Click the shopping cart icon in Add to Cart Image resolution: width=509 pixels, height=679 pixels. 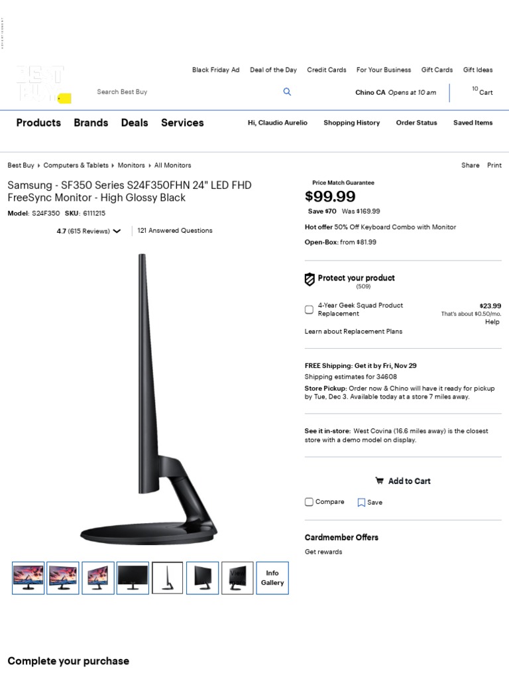coord(379,481)
